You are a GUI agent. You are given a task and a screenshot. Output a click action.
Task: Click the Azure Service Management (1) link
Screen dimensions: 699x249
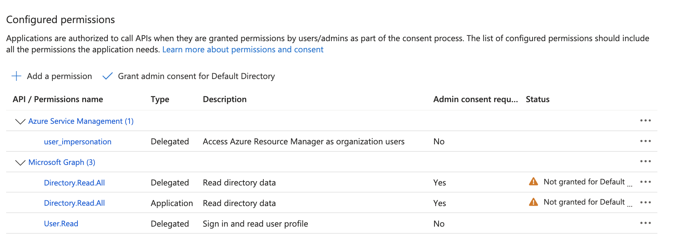click(x=81, y=121)
